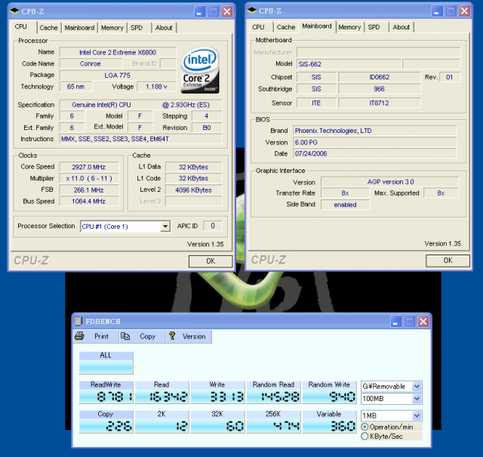The image size is (483, 457).
Task: Open About tab in left CPU-Z
Action: pos(164,28)
